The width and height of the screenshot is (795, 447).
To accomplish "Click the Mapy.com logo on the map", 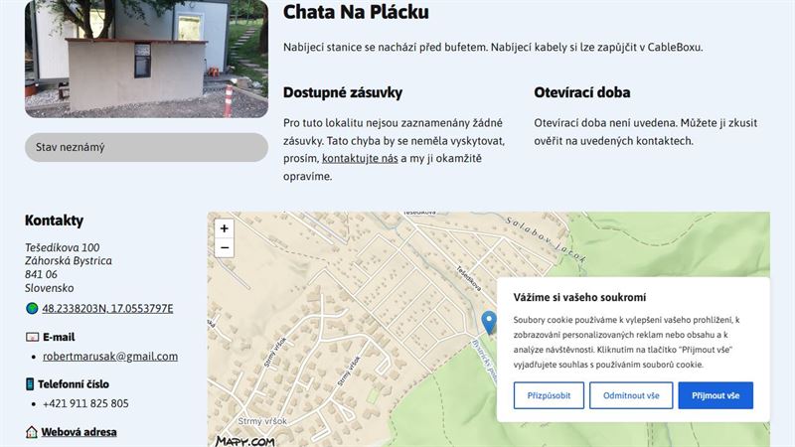I will click(245, 441).
